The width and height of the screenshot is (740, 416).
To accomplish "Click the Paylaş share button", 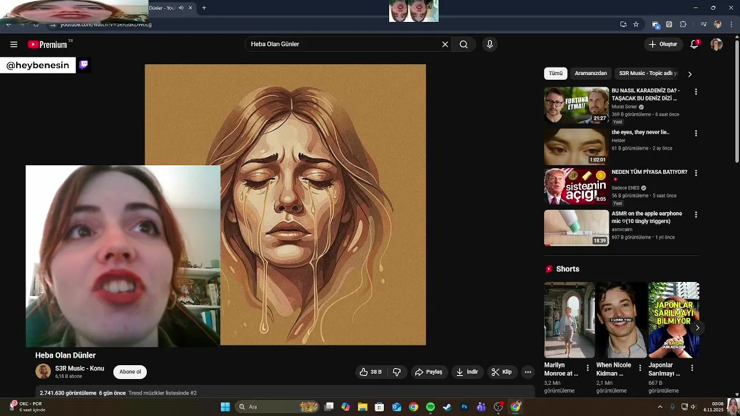I will (428, 372).
